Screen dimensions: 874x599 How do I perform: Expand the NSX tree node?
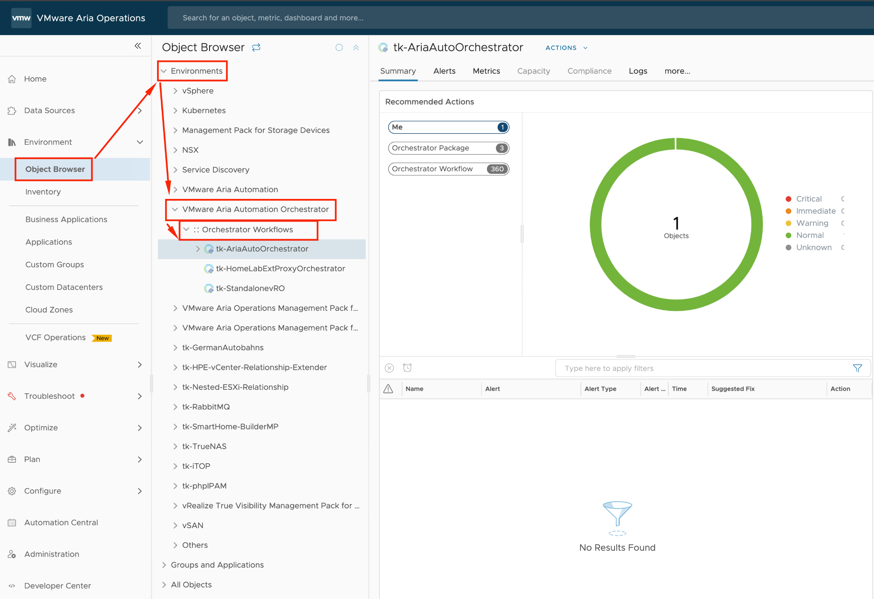pyautogui.click(x=175, y=150)
